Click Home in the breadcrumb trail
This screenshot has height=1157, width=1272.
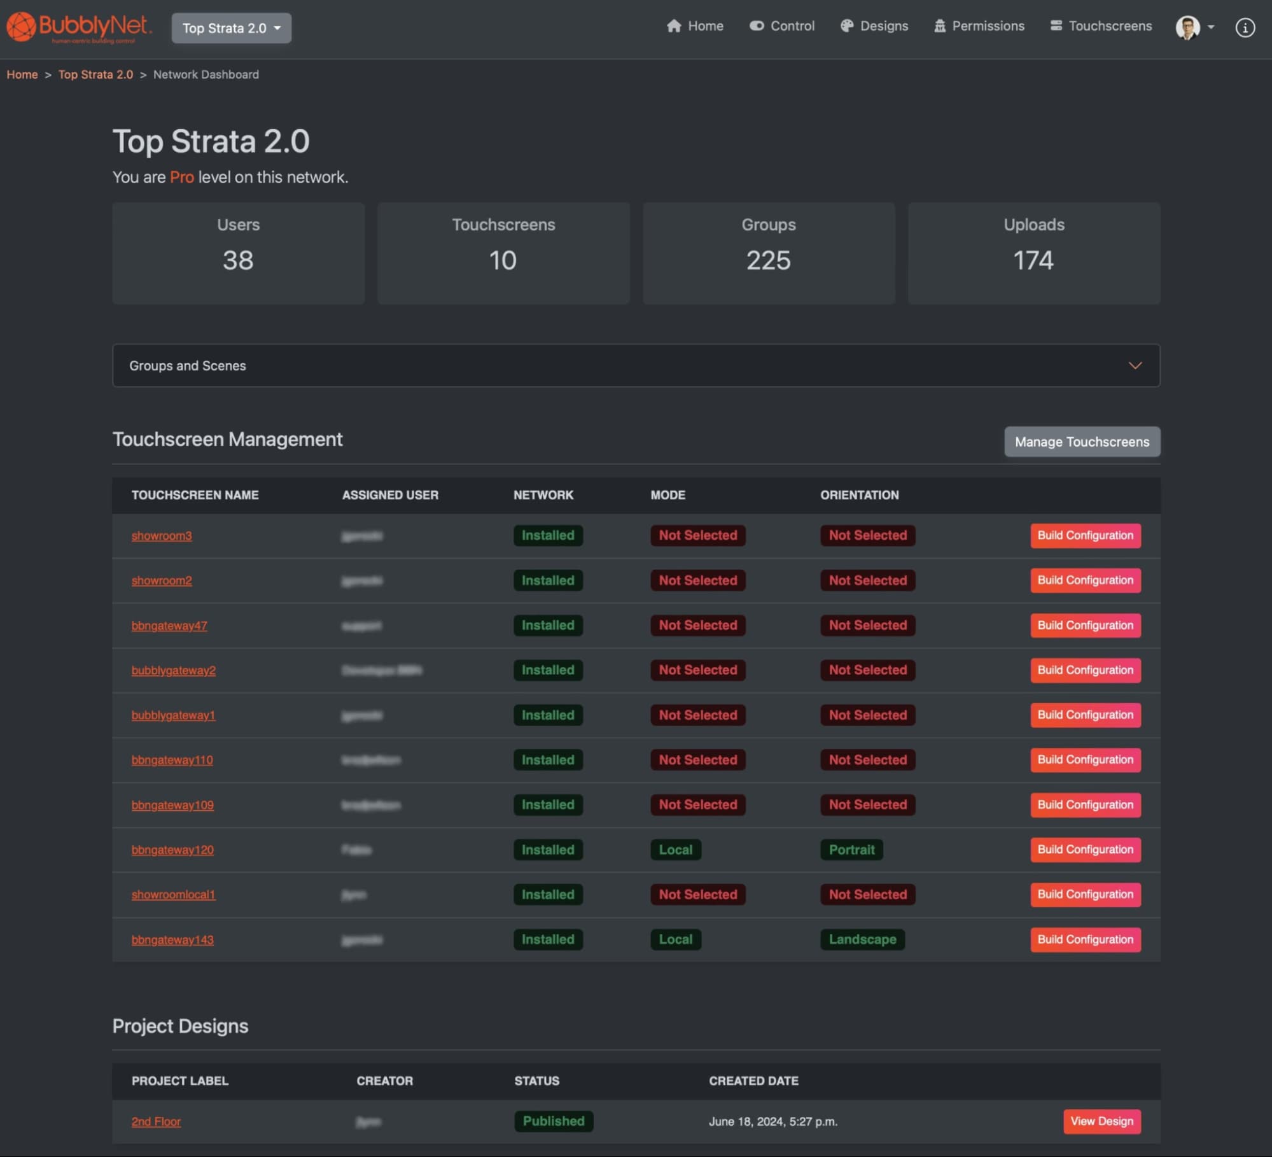pos(22,74)
